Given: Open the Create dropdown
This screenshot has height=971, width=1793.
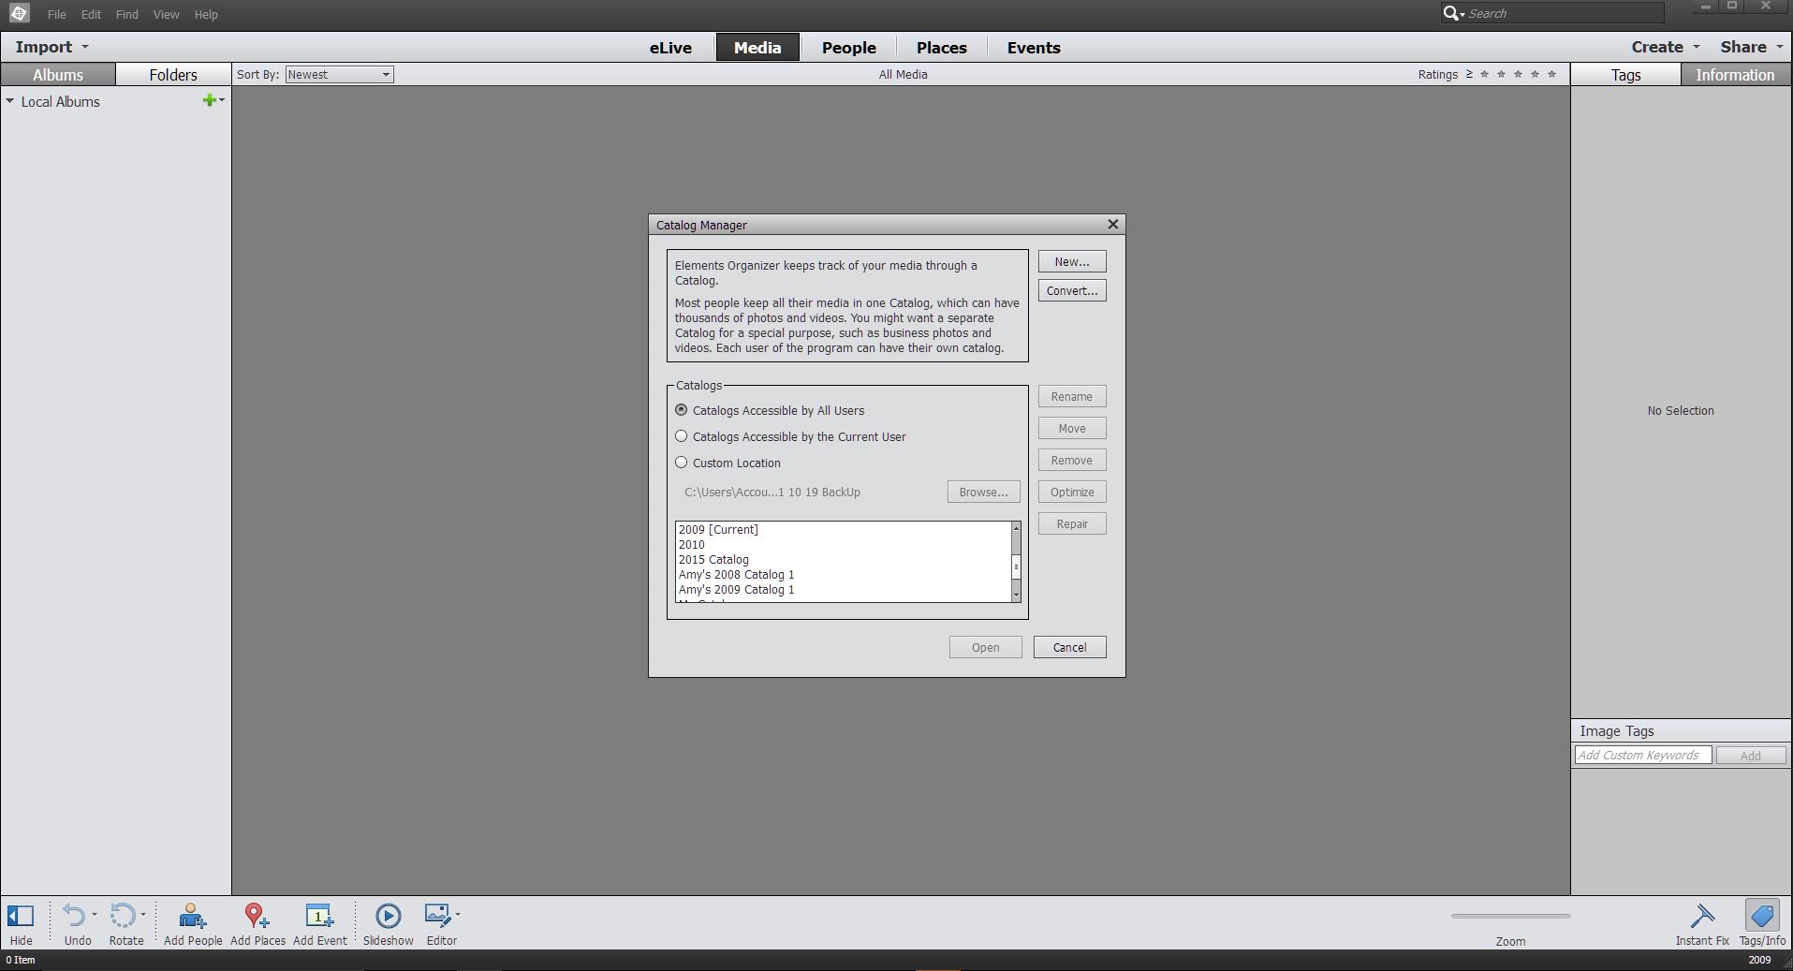Looking at the screenshot, I should [1665, 47].
